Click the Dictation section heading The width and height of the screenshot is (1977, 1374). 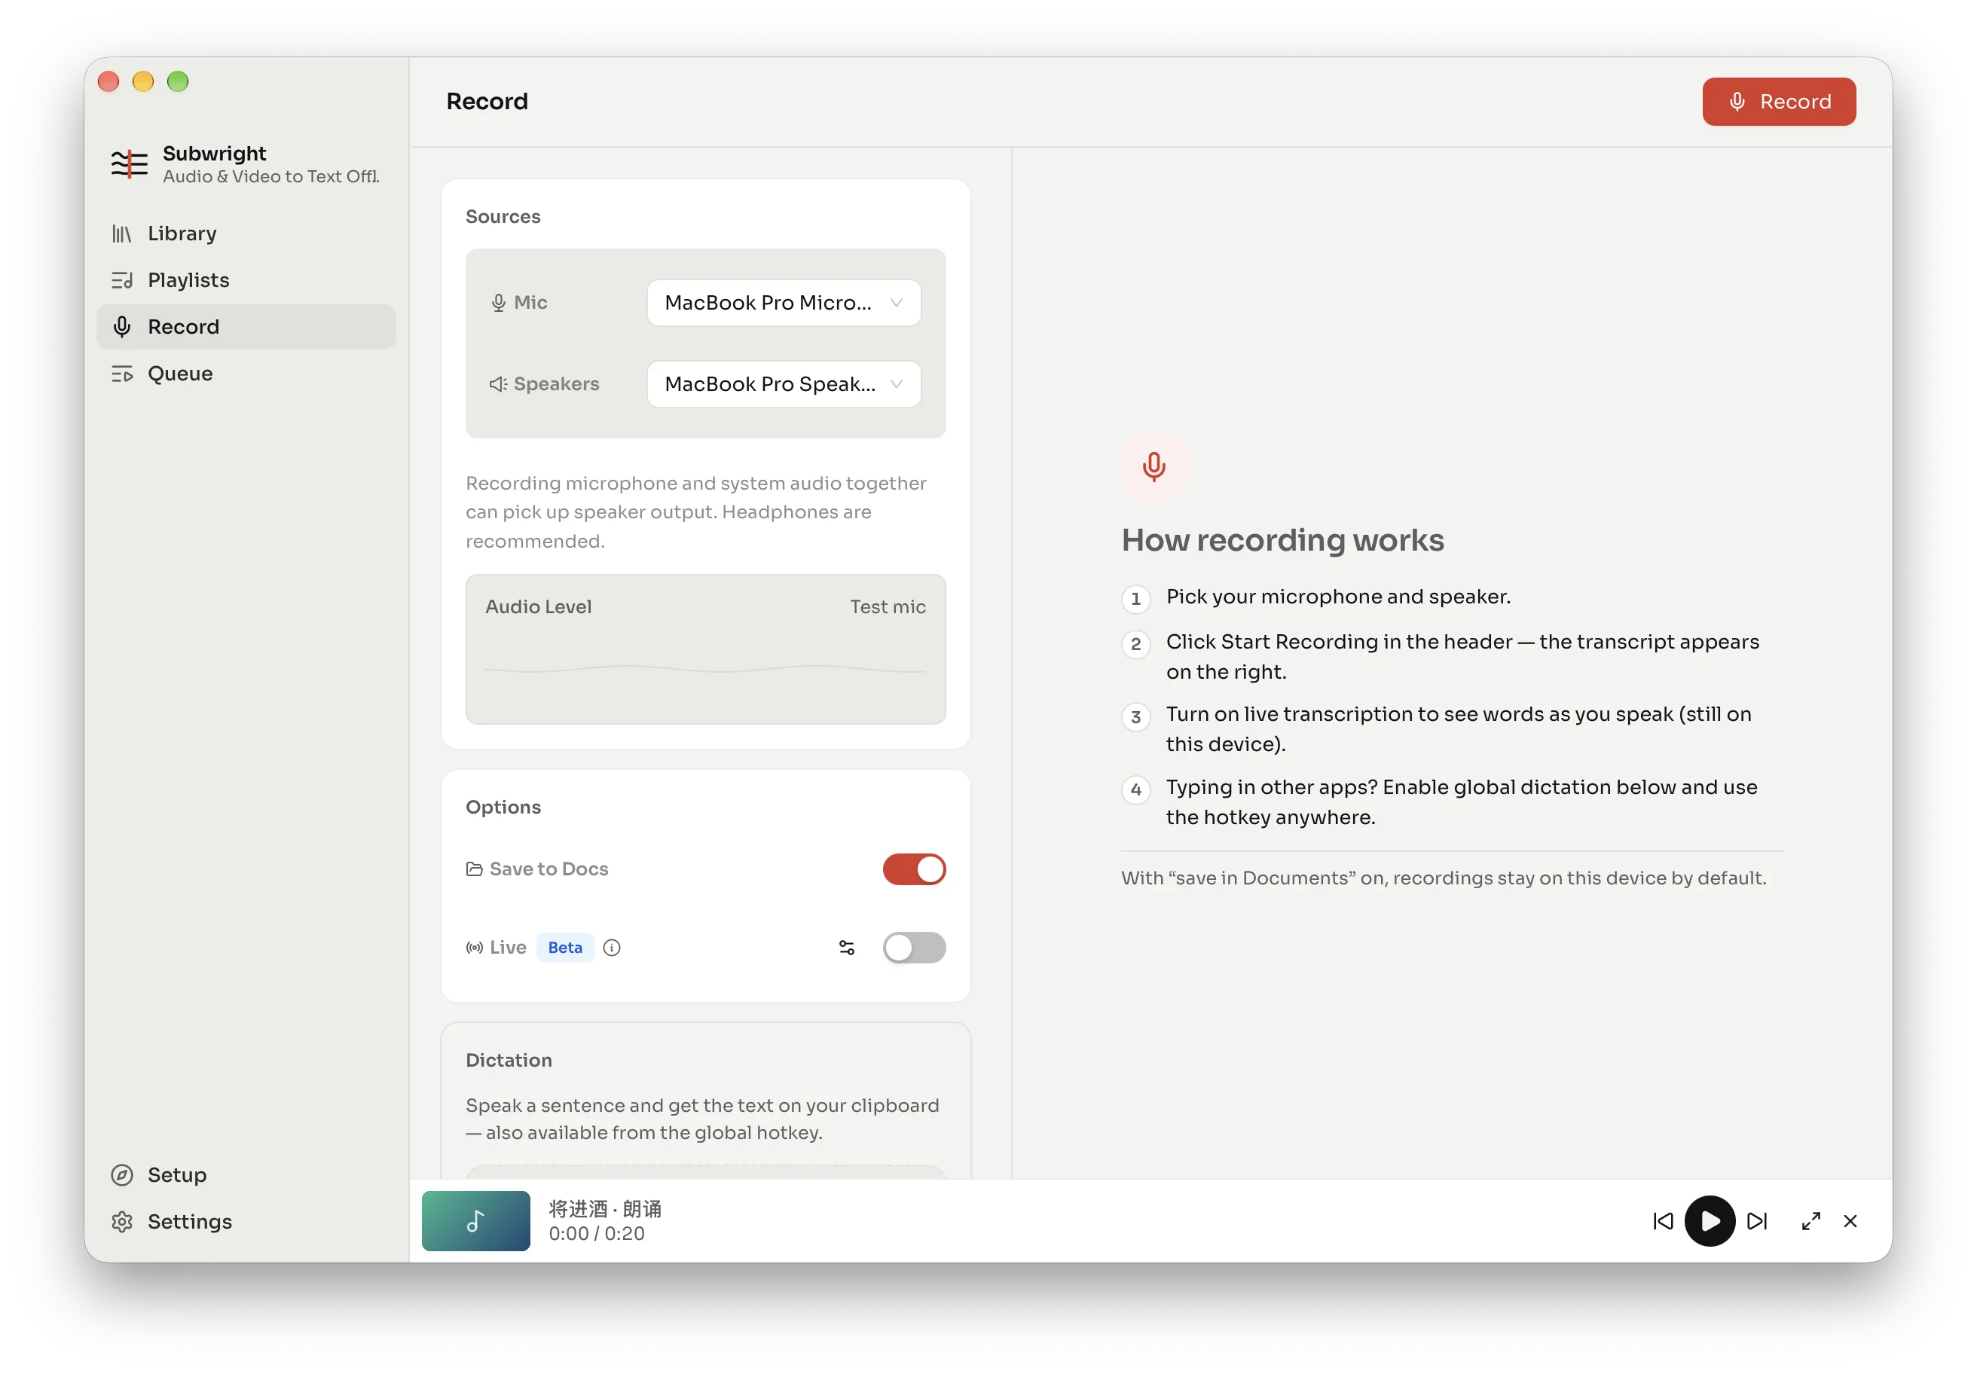point(509,1060)
